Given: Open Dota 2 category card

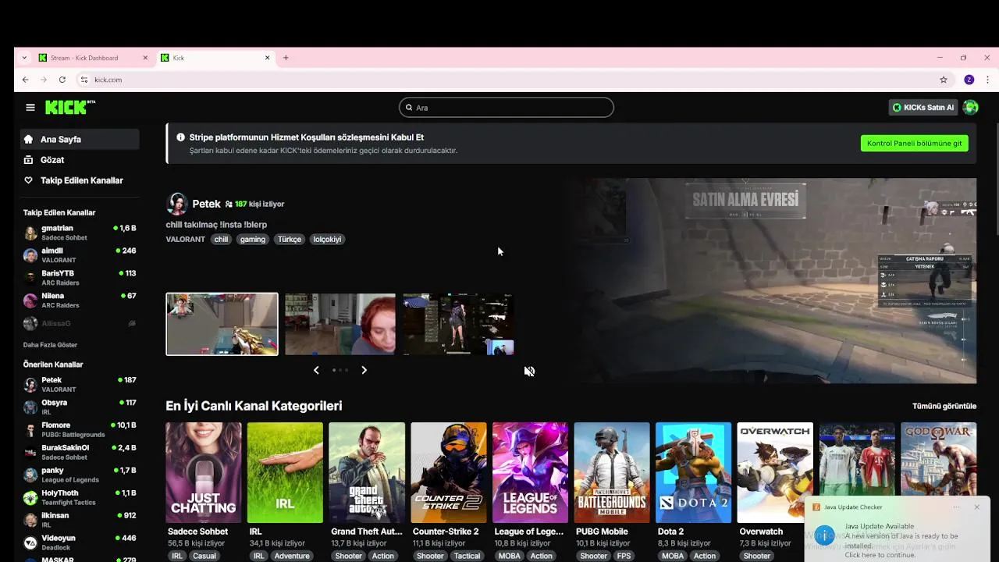Looking at the screenshot, I should pyautogui.click(x=693, y=472).
